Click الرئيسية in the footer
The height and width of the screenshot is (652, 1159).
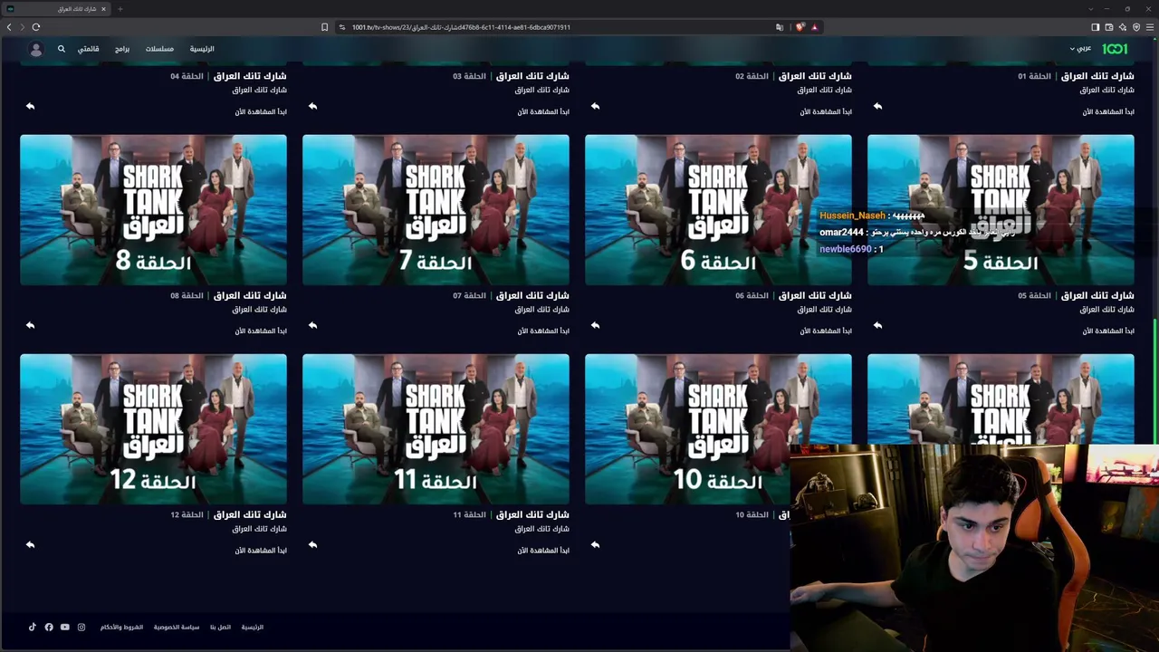pyautogui.click(x=252, y=627)
